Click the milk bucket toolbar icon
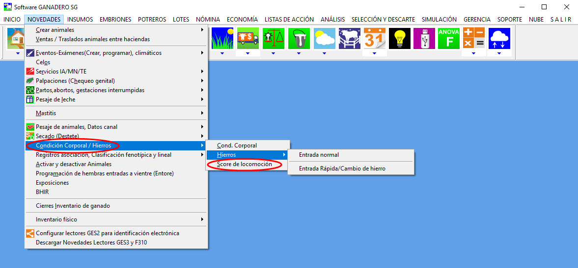This screenshot has height=268, width=578. (299, 38)
